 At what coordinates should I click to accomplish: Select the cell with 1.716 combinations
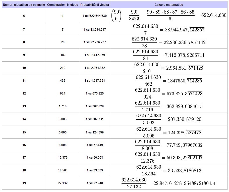63,106
